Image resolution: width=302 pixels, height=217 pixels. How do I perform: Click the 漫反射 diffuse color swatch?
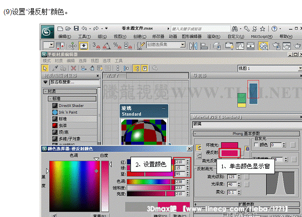point(230,153)
